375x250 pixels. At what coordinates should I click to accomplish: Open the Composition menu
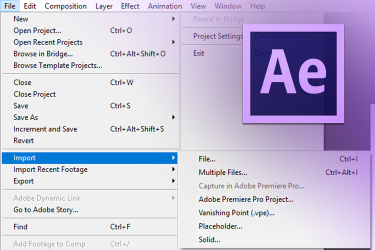coord(65,6)
